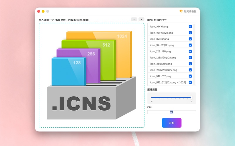Uncheck icon_16x16.png checkbox
Viewport: 235px width, 146px height.
point(190,27)
